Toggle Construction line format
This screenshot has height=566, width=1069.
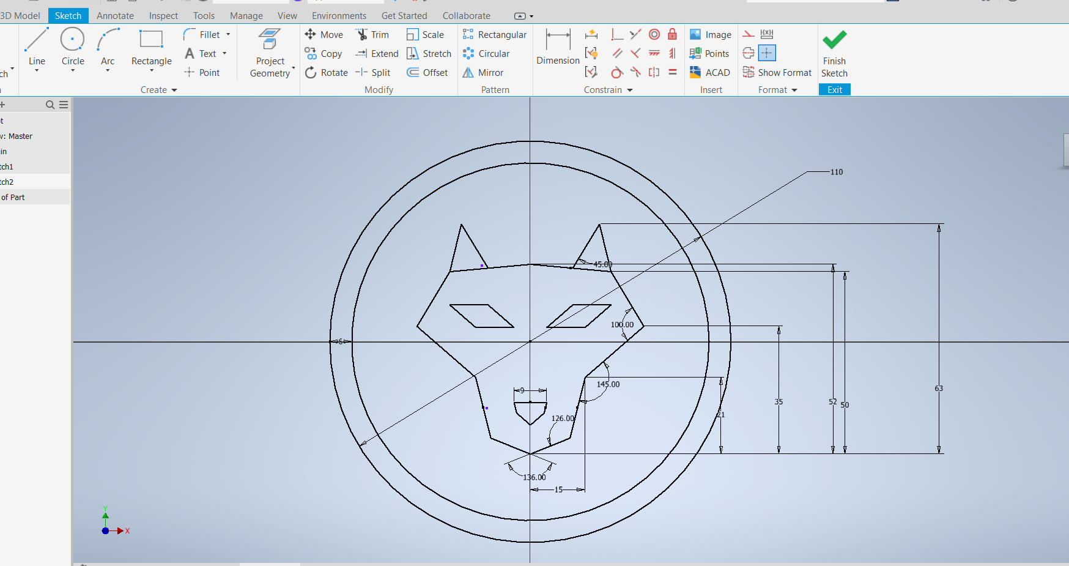[x=749, y=34]
